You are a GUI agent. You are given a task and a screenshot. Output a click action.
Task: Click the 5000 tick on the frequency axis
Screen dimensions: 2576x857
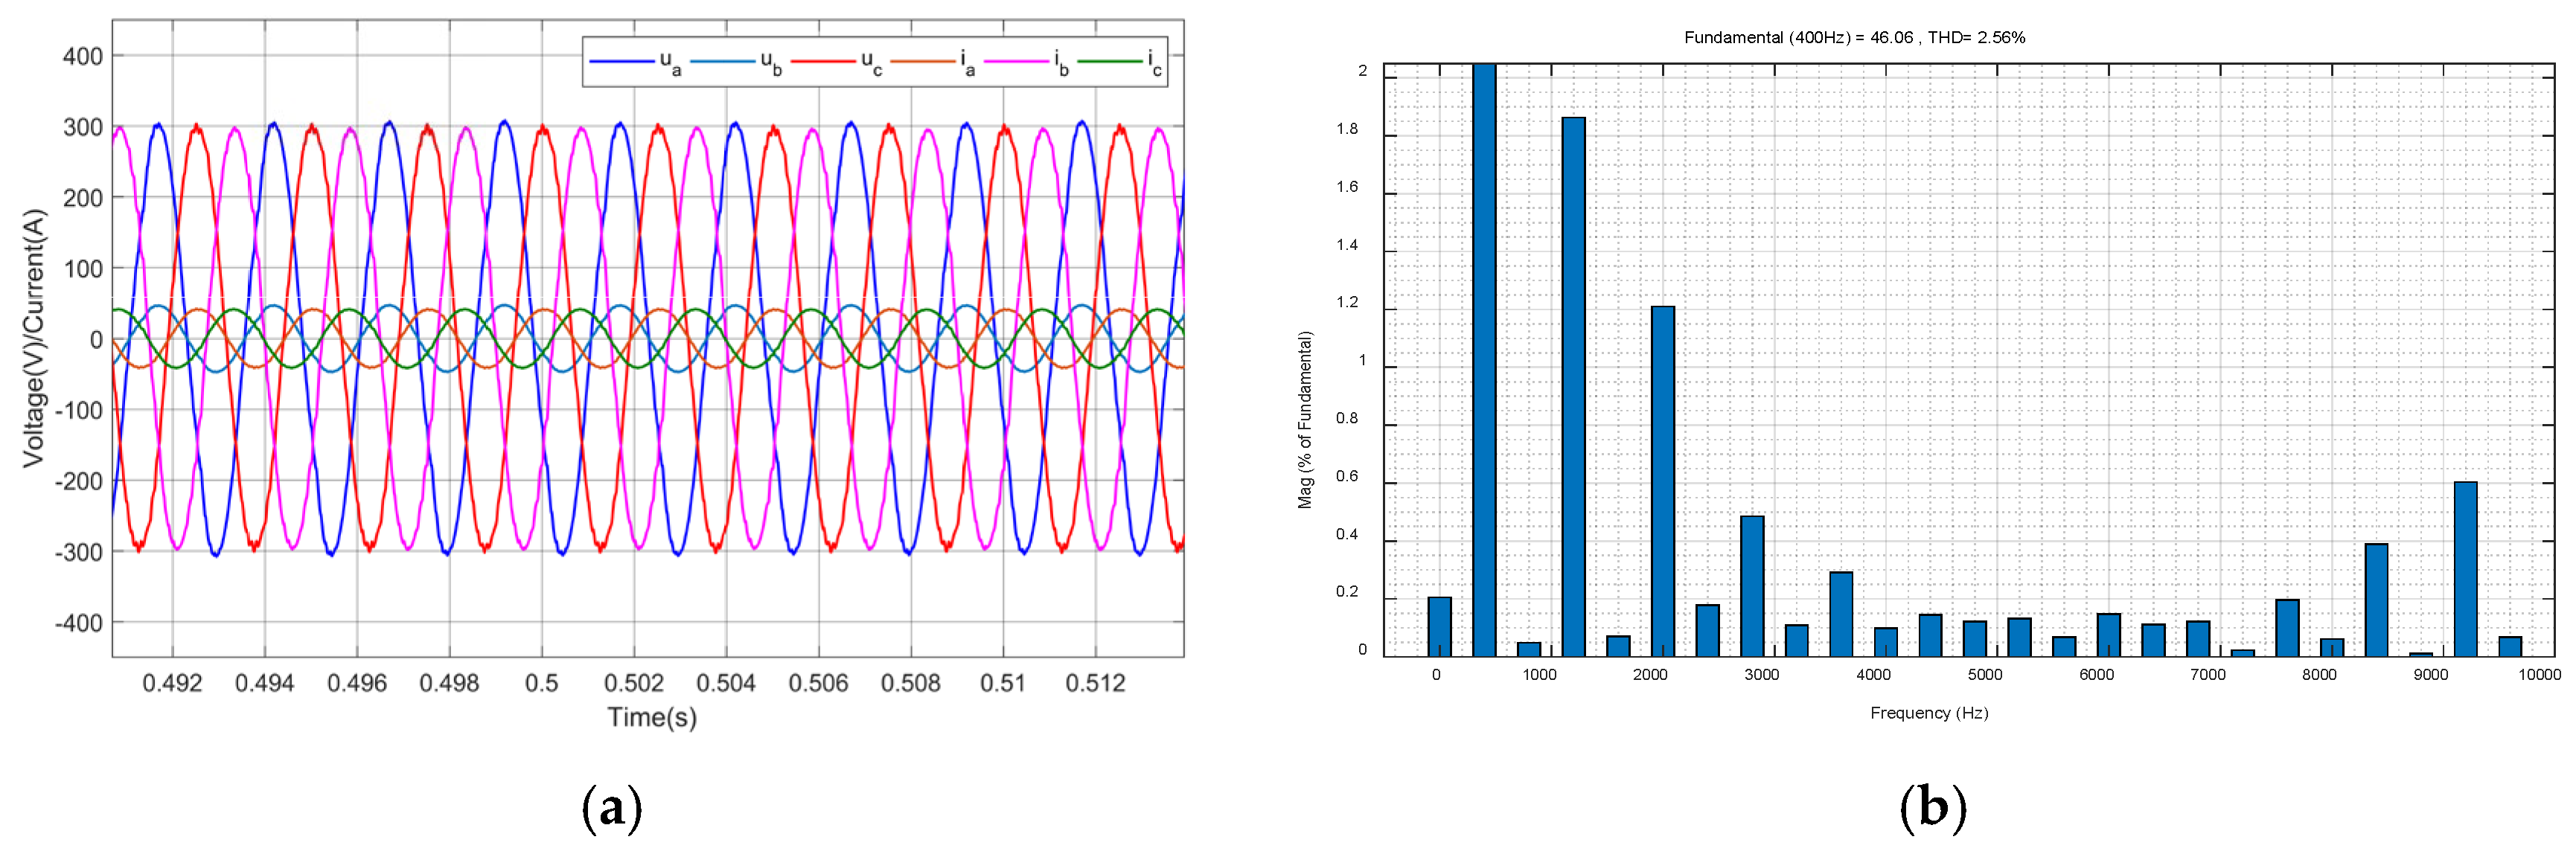1984,675
